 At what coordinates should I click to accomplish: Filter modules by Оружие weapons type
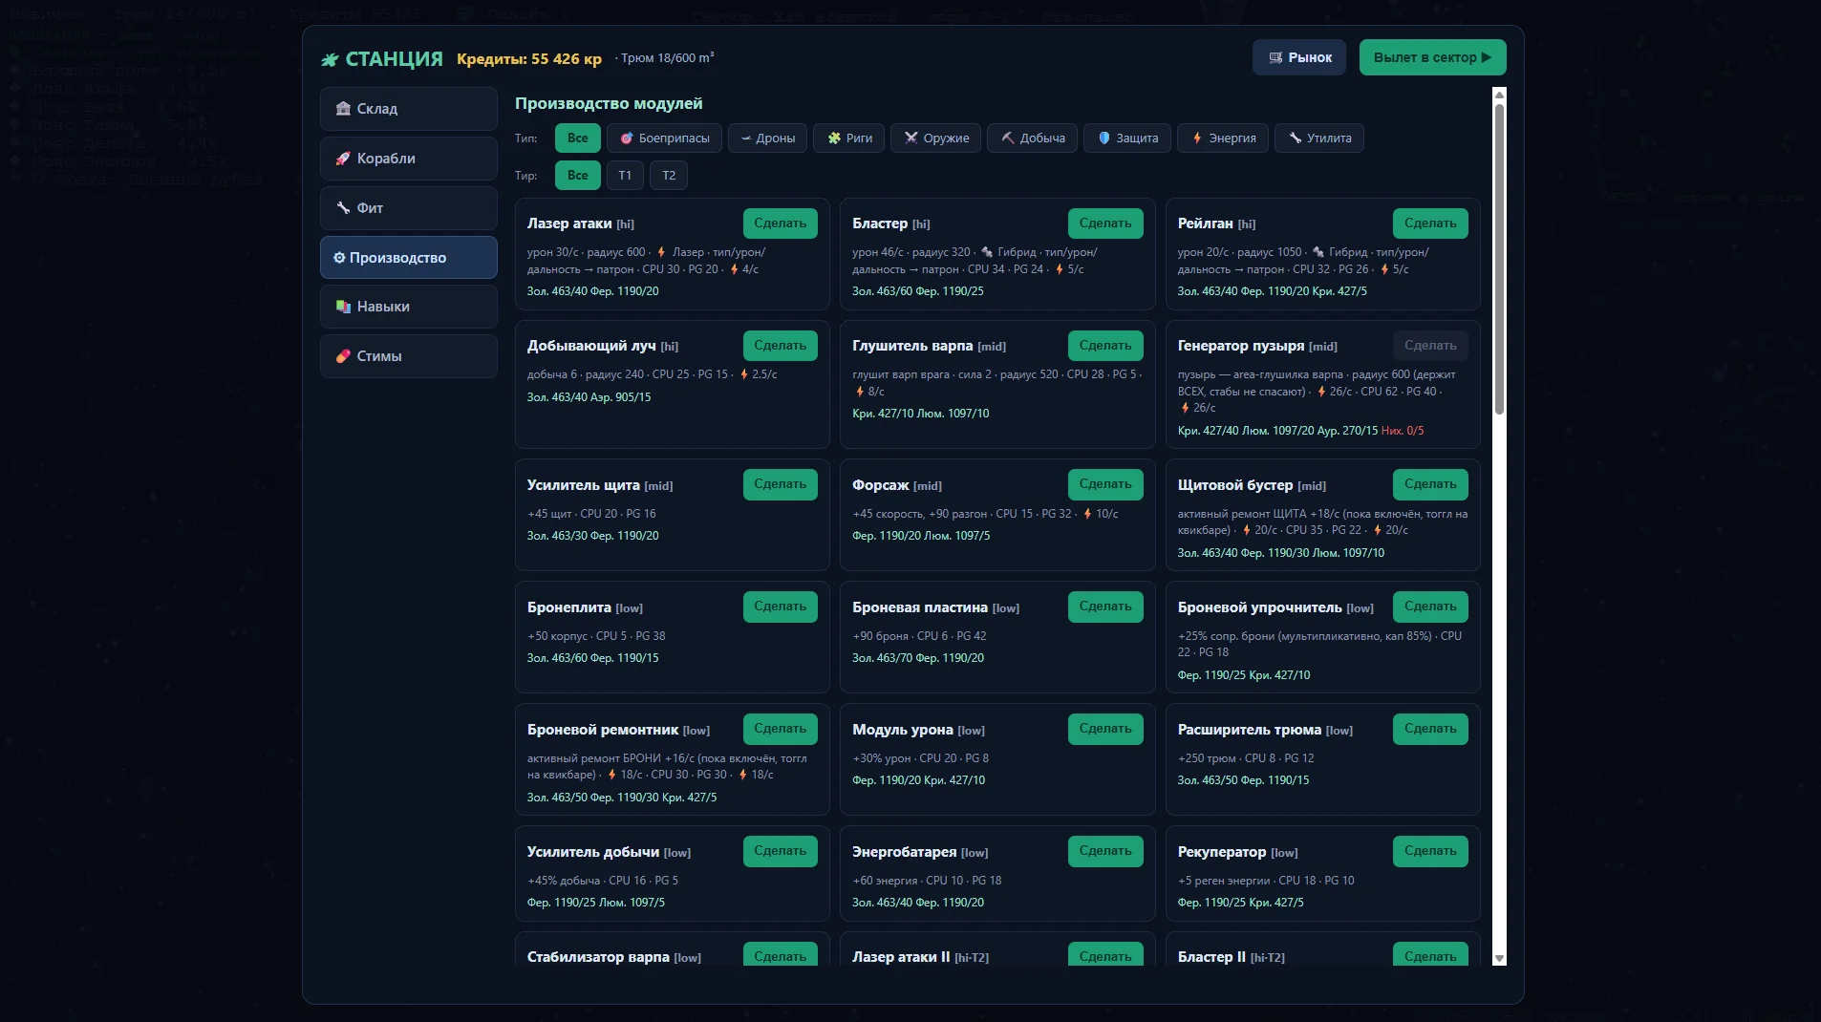click(936, 138)
